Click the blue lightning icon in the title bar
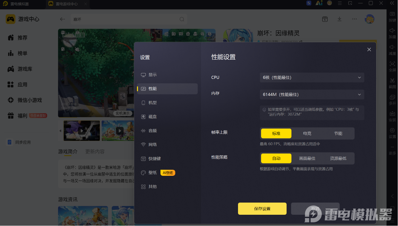Viewport: 398px width, 226px height. tap(309, 3)
